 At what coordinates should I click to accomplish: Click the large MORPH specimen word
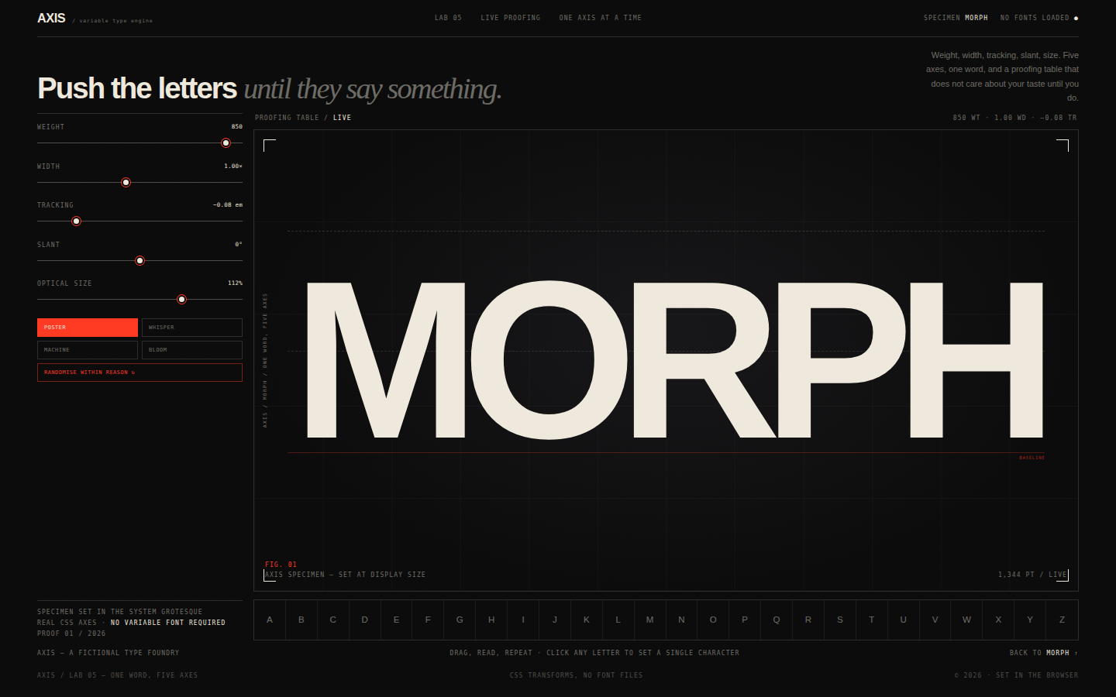pos(674,360)
